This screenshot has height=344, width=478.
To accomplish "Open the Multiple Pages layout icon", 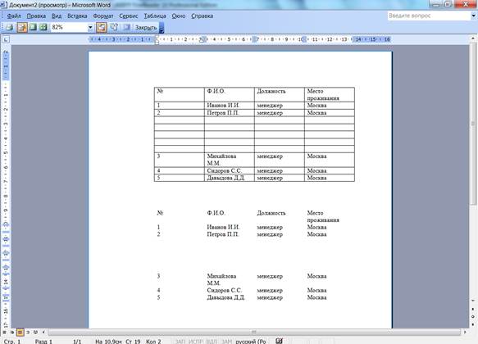I will pyautogui.click(x=43, y=27).
